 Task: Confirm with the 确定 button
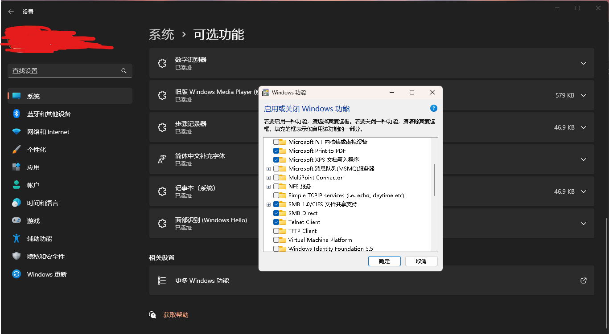[x=384, y=261]
